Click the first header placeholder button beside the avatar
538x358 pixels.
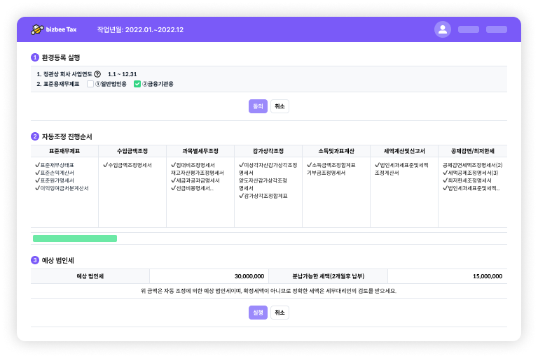[468, 29]
